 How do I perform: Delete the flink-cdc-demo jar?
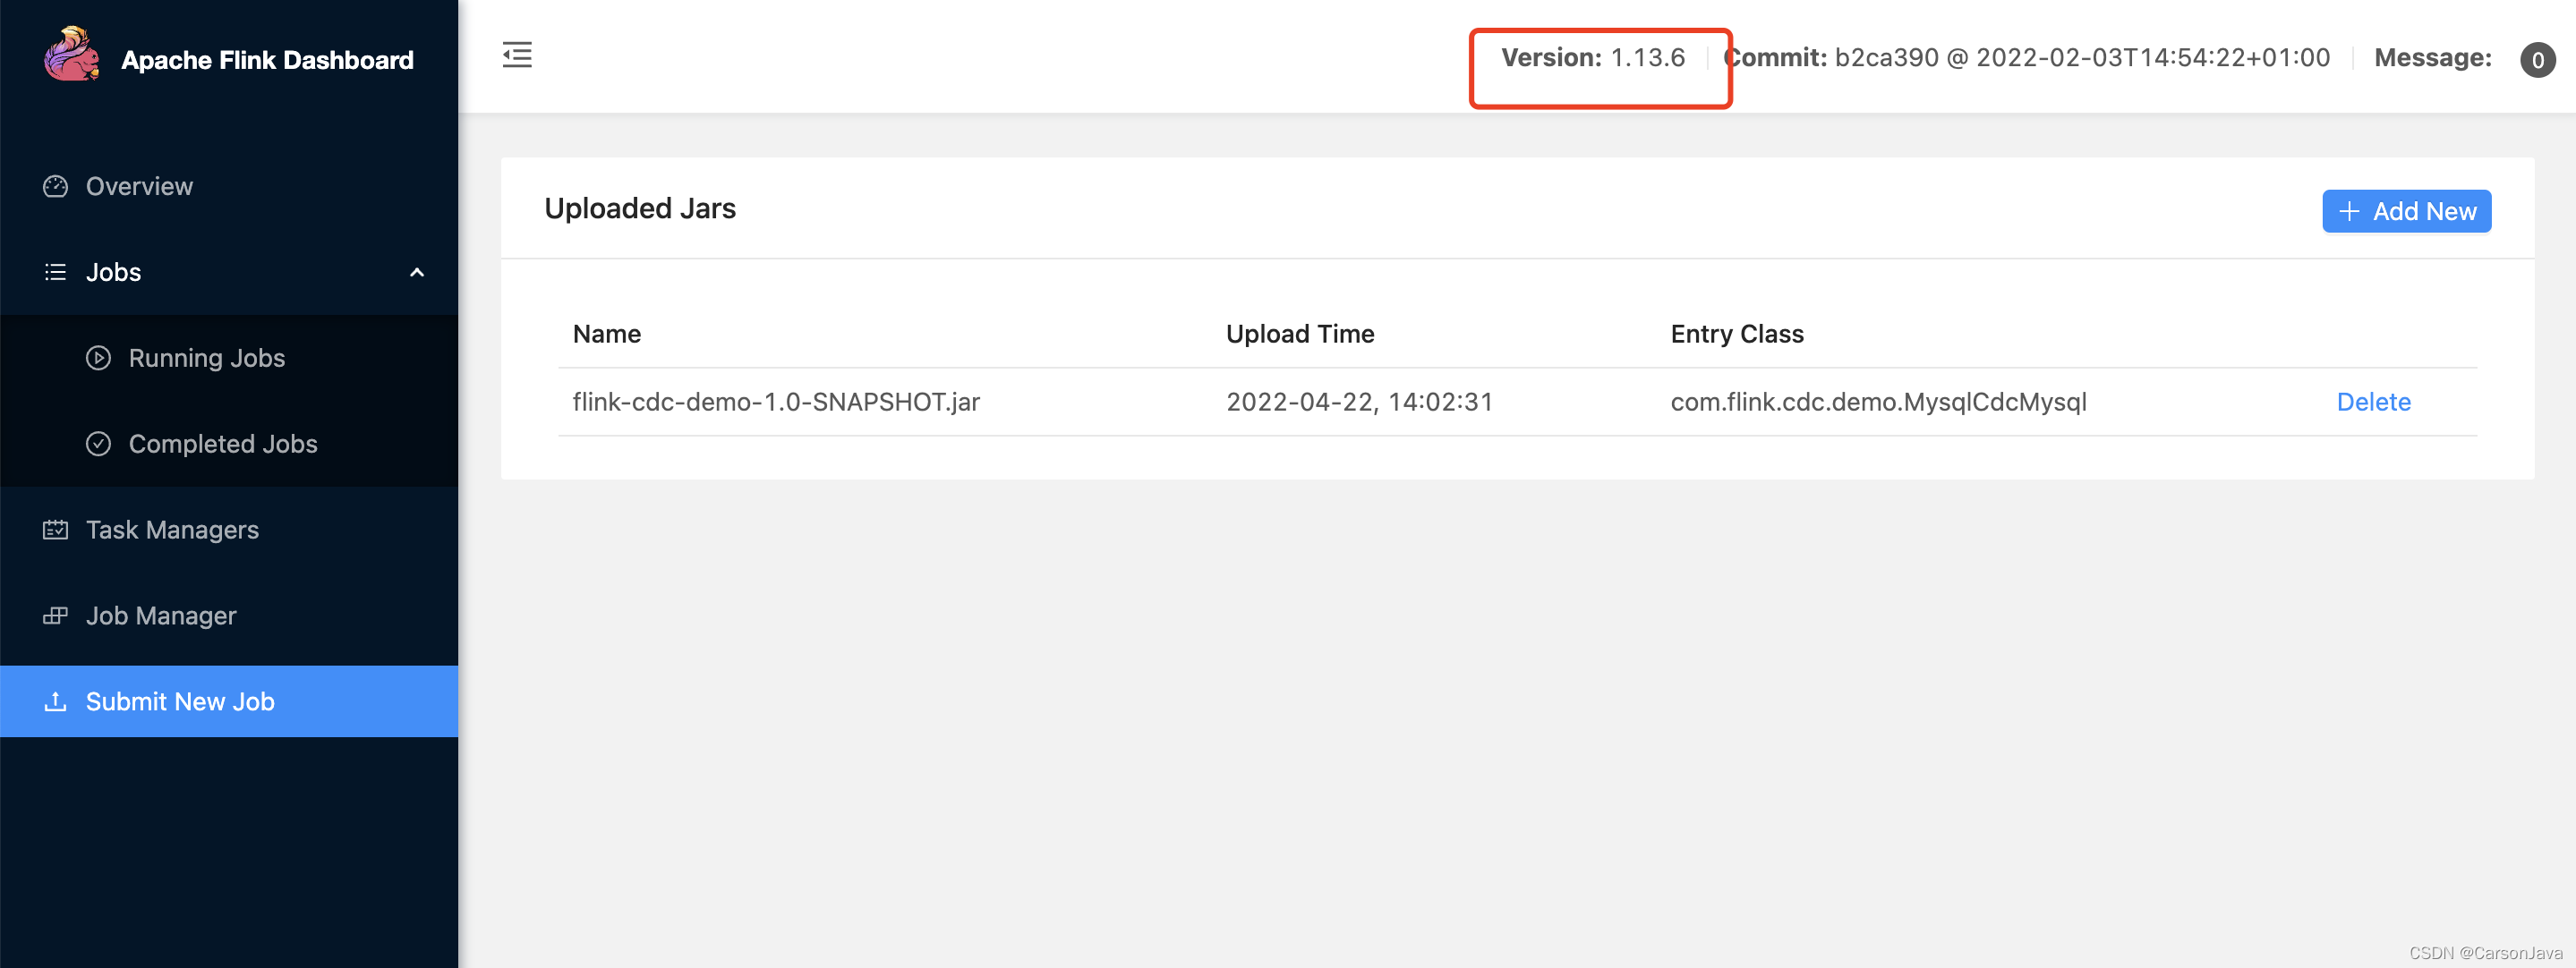pos(2373,402)
